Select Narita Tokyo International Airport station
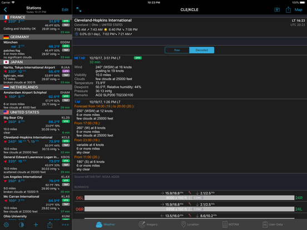This screenshot has width=307, height=230. [x=36, y=74]
